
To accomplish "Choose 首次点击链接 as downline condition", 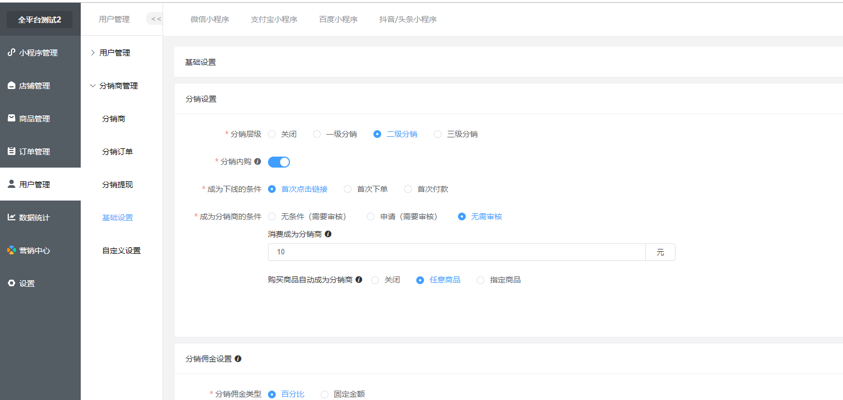I will pyautogui.click(x=298, y=189).
